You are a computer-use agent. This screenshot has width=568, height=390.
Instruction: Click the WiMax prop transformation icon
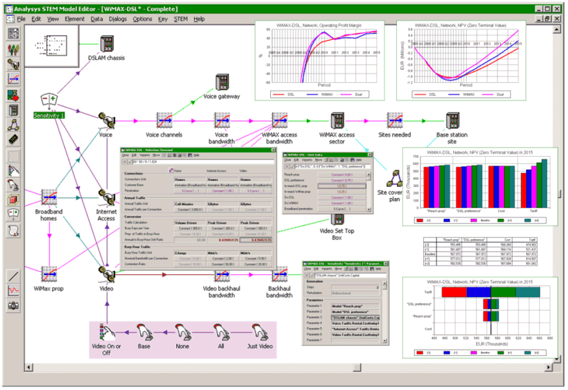tap(49, 274)
